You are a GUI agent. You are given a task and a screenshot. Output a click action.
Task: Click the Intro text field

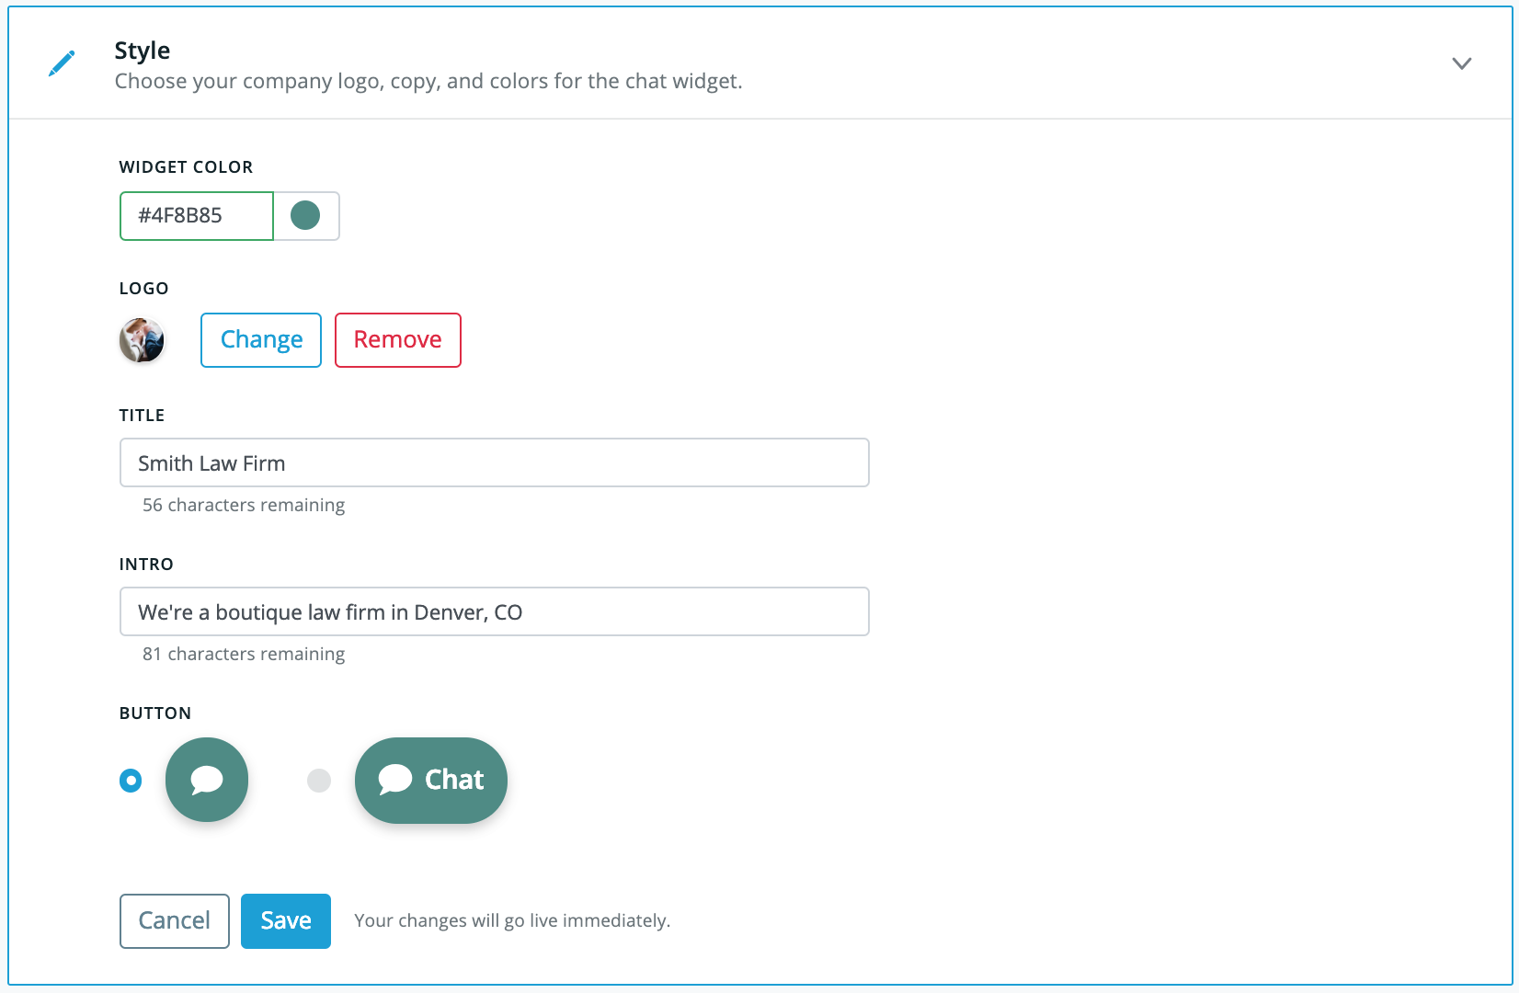(x=495, y=611)
